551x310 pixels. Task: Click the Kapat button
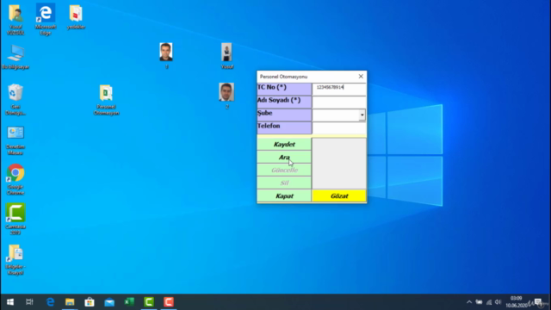tap(284, 195)
